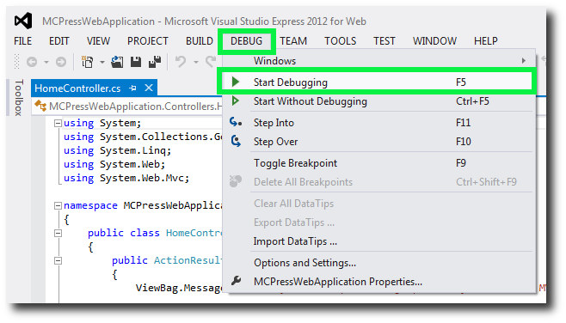This screenshot has height=323, width=566.
Task: Collapse the HomeController class block
Action: [x=58, y=234]
